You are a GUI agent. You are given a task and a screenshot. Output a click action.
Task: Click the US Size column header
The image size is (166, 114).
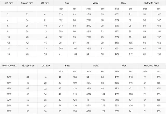[9, 3]
